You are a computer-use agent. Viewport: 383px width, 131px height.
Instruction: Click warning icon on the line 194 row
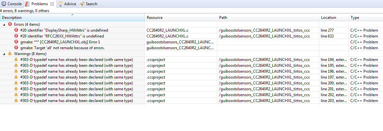point(16,59)
